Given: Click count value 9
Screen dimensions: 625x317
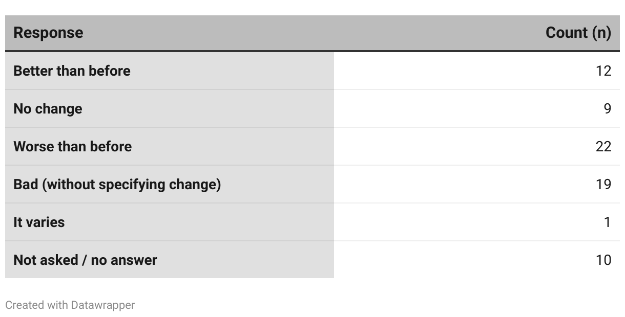Looking at the screenshot, I should click(x=607, y=108).
